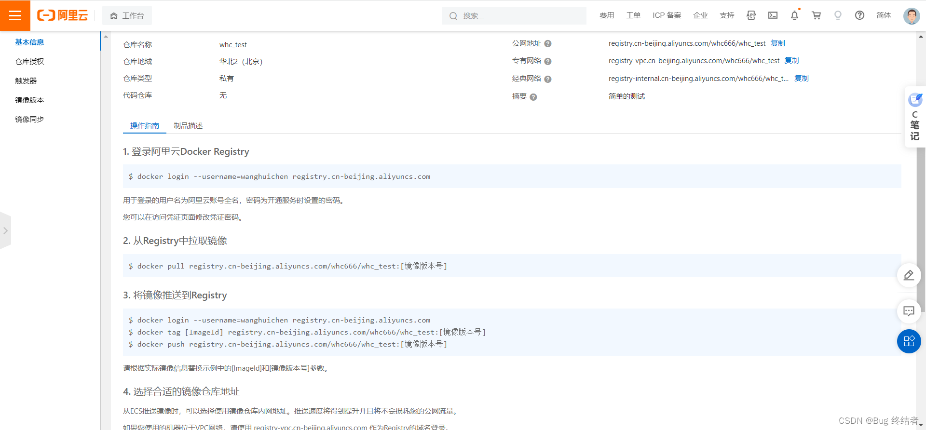This screenshot has width=926, height=430.
Task: Open the shopping cart icon
Action: coord(816,15)
